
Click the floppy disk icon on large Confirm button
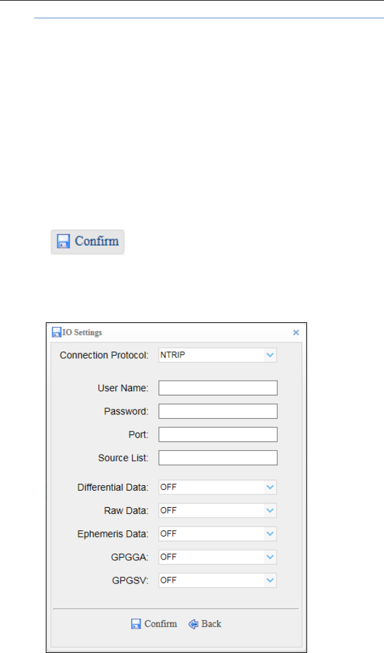(63, 242)
